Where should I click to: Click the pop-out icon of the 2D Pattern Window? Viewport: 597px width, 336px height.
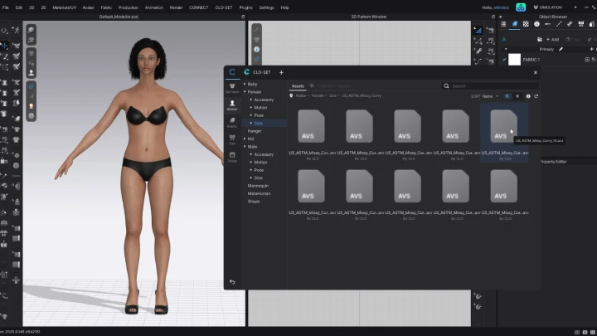(493, 17)
